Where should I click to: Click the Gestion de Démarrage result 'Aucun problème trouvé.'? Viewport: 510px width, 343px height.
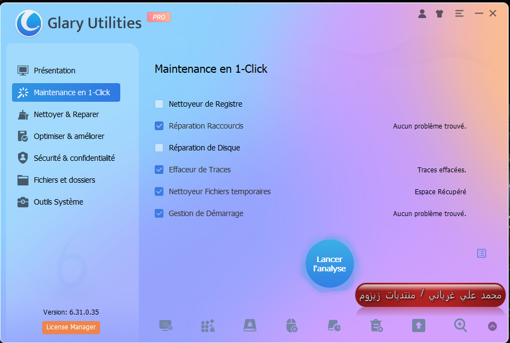pos(429,213)
